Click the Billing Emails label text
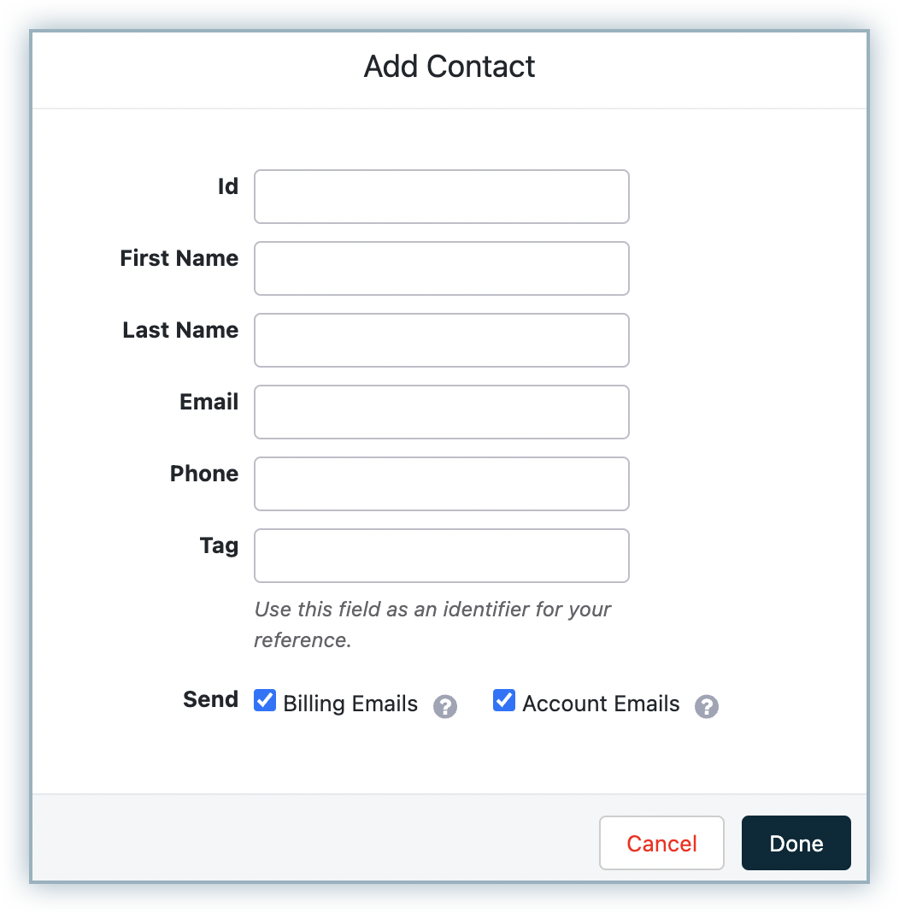899x913 pixels. pyautogui.click(x=350, y=704)
